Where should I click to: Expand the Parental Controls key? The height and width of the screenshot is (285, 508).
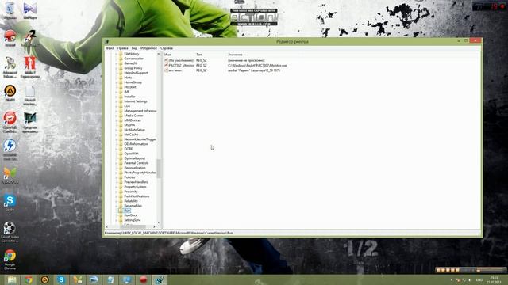[117, 163]
